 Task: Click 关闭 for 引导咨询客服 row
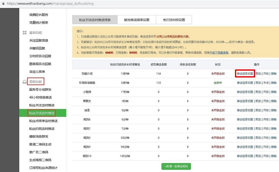pyautogui.click(x=266, y=83)
